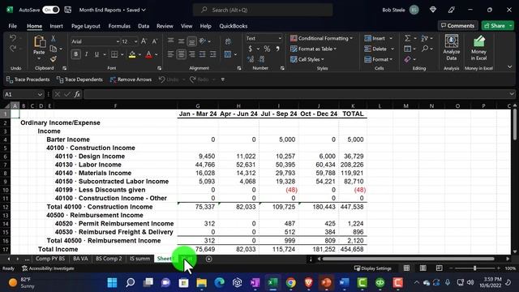Toggle Italic formatting

click(87, 54)
